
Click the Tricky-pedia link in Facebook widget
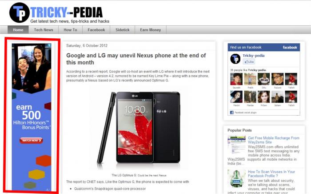click(x=253, y=56)
